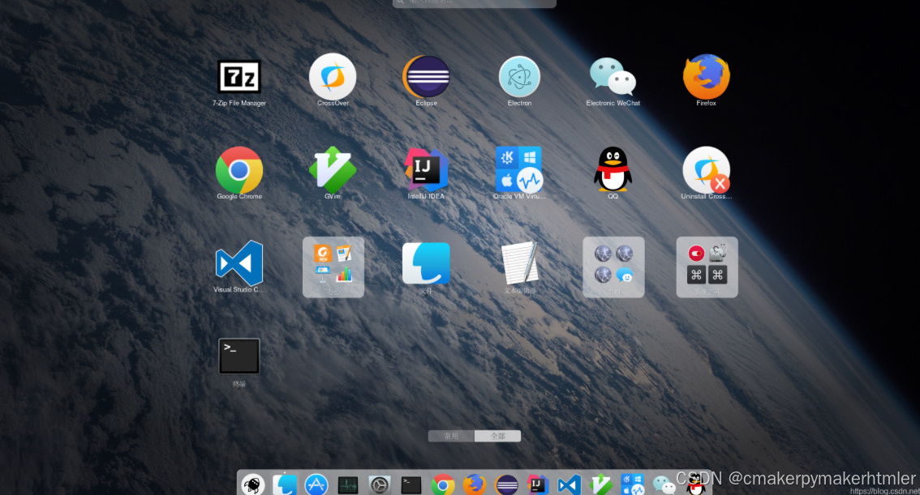Screen dimensions: 920x495
Task: Click Firefox icon in the dock
Action: [475, 485]
